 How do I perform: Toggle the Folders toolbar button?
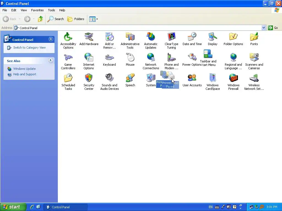point(76,19)
